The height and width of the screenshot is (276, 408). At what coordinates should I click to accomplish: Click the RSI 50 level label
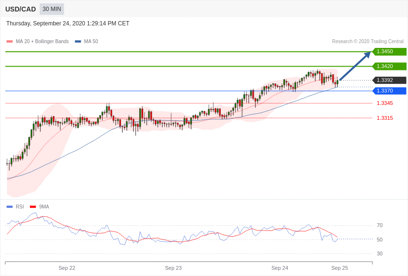[x=380, y=240]
